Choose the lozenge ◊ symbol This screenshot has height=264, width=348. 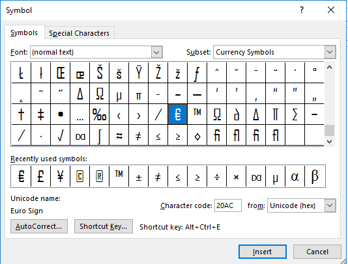[x=197, y=135]
